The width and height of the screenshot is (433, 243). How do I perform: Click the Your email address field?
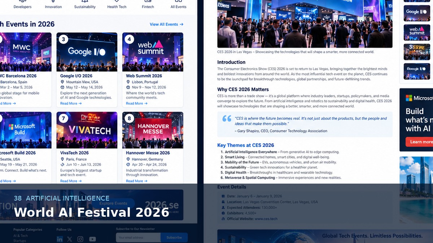pyautogui.click(x=138, y=238)
